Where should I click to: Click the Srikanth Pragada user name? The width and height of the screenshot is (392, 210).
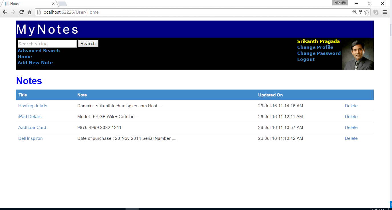pyautogui.click(x=318, y=41)
